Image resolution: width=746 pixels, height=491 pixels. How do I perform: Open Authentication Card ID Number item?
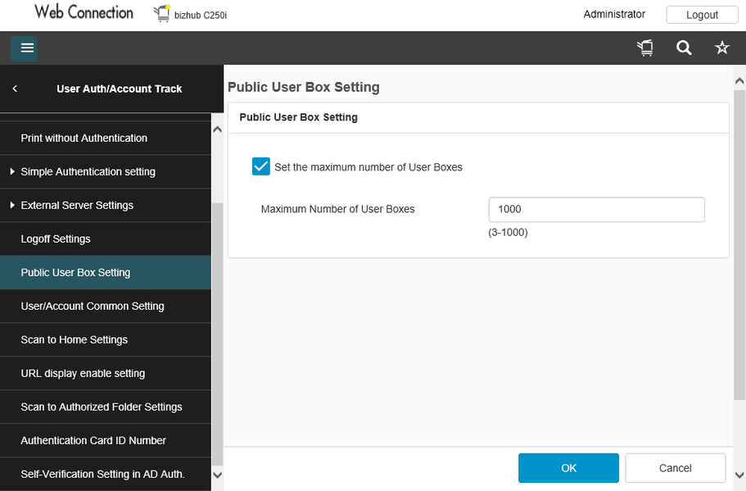(93, 441)
